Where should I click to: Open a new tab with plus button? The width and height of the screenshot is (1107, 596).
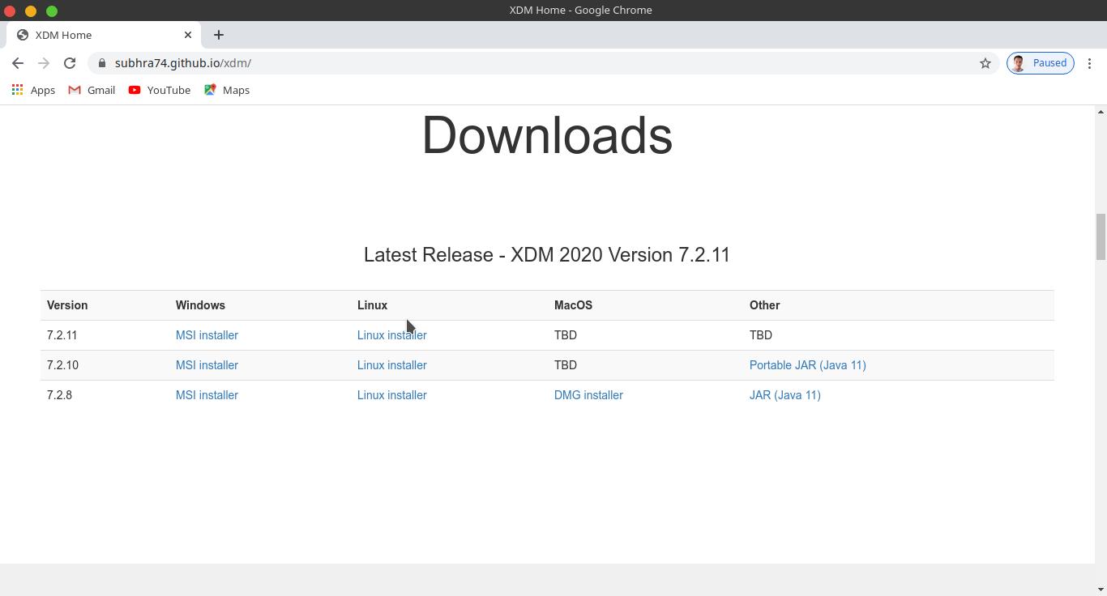coord(218,35)
